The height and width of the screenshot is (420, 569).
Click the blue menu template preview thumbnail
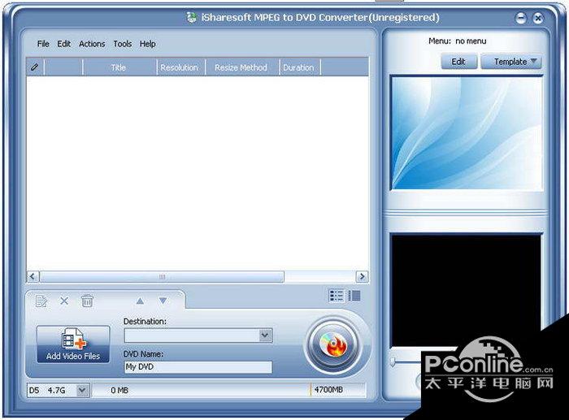(467, 132)
